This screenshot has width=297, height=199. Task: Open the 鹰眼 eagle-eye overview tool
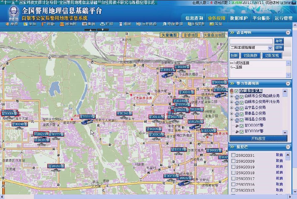[88, 24]
